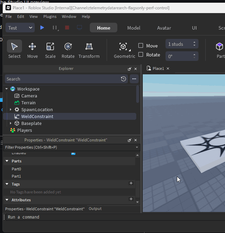Click the Workspace globe icon

[x=13, y=89]
